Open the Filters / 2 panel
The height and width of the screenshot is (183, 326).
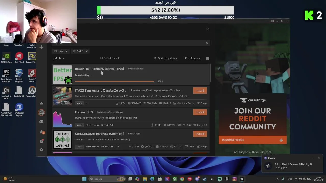coord(192,58)
